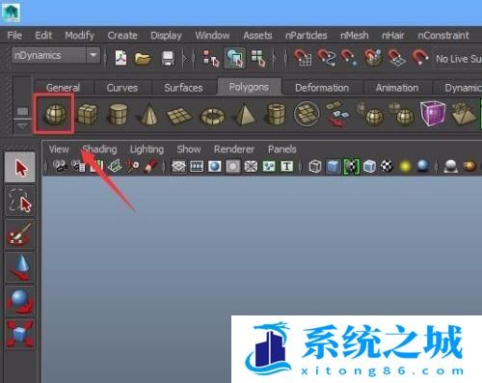
Task: Open the Modify menu
Action: tap(80, 35)
